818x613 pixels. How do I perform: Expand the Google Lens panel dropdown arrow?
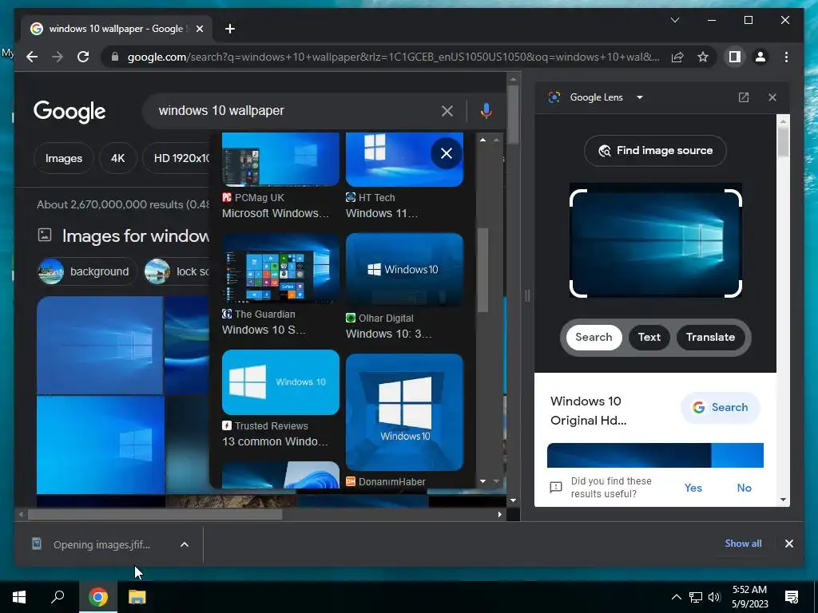tap(640, 97)
